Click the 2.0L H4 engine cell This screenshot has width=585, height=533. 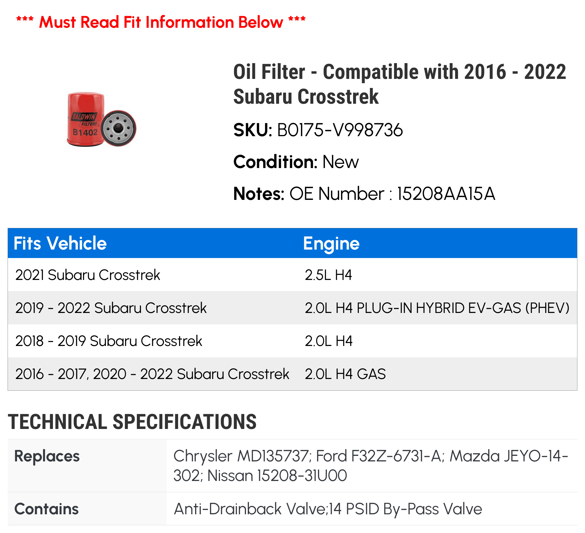click(x=328, y=341)
